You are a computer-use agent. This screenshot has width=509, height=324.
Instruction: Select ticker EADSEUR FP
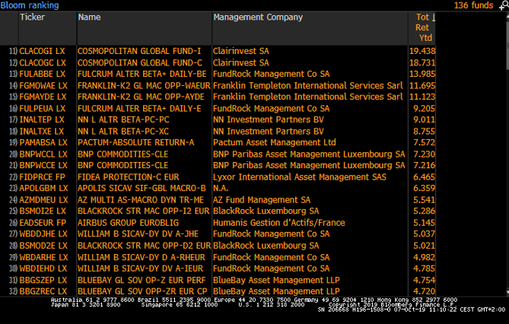43,223
